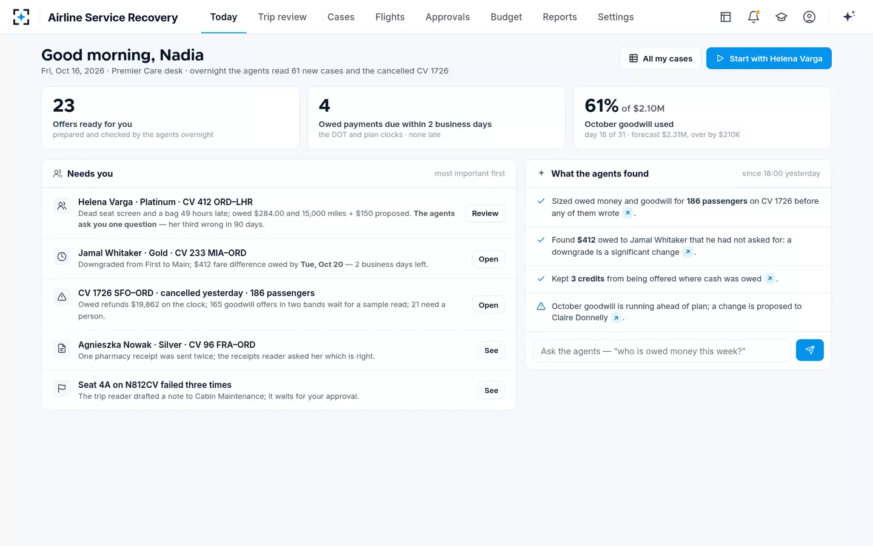Open the October goodwill used card
873x546 pixels.
click(702, 118)
